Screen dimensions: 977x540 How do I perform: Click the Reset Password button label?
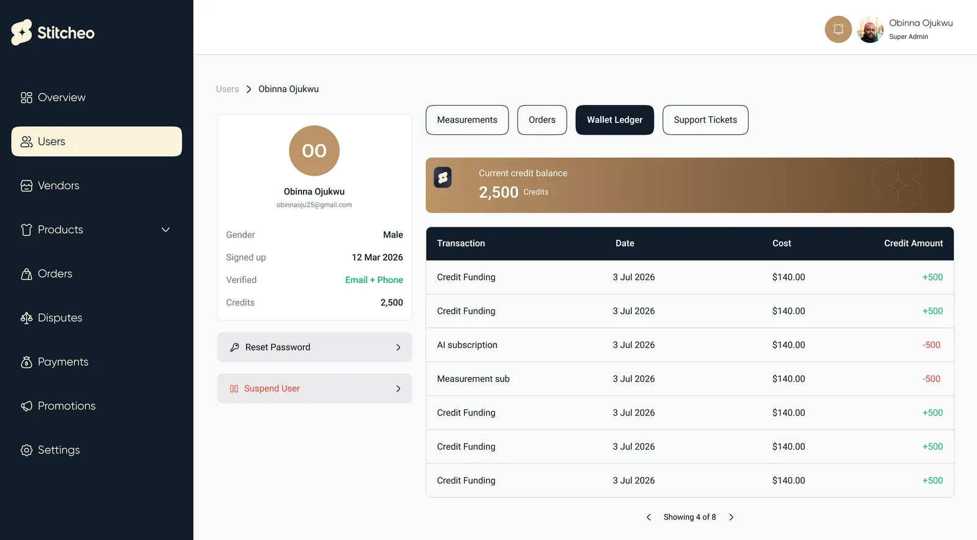(x=278, y=347)
